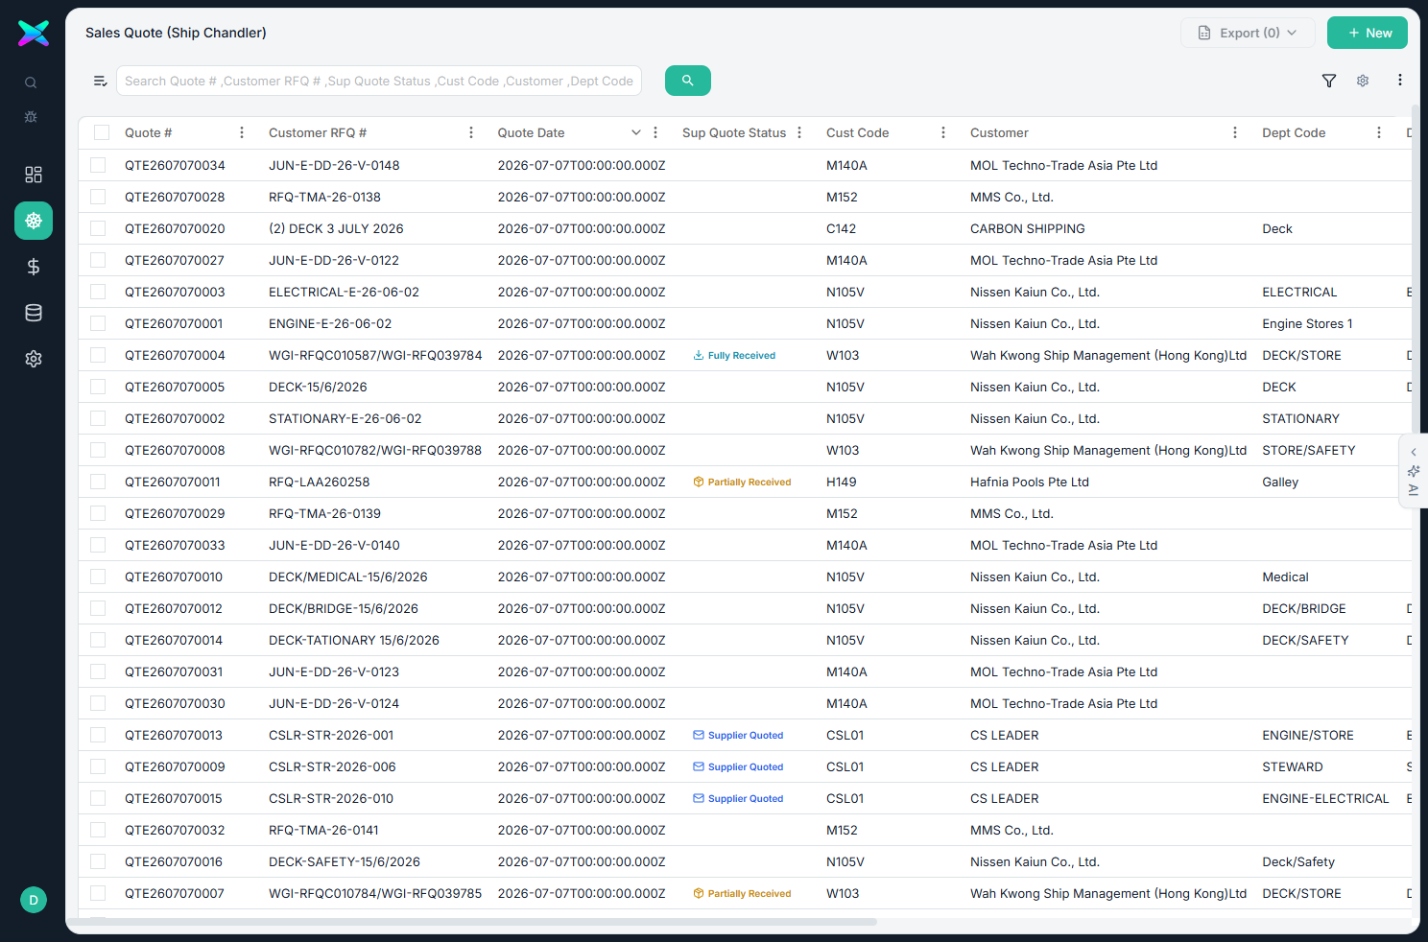Click the green search button
This screenshot has width=1428, height=942.
[688, 81]
